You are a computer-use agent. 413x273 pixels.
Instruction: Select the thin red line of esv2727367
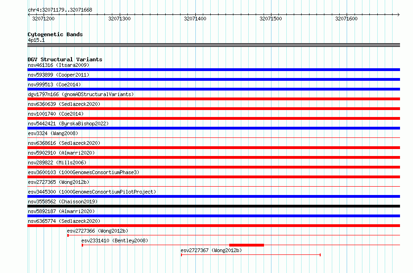tap(251, 255)
